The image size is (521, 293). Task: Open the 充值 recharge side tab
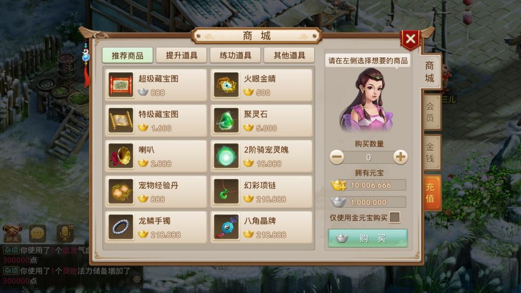[x=431, y=193]
